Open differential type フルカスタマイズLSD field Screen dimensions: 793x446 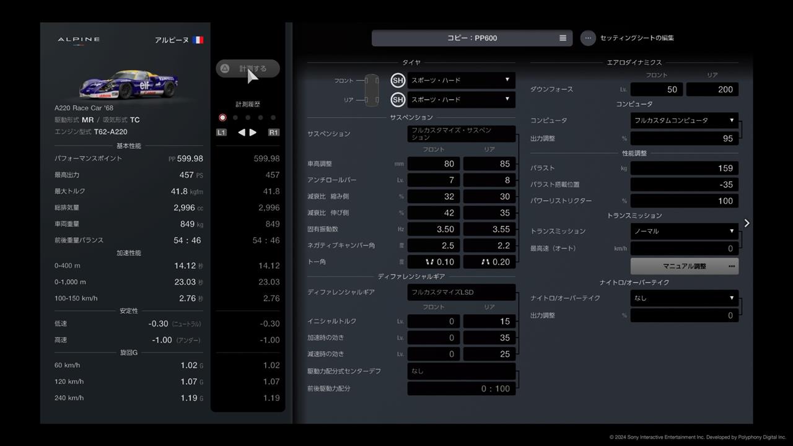point(462,292)
